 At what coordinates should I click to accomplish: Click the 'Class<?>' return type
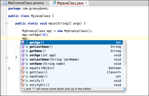coord(114,72)
